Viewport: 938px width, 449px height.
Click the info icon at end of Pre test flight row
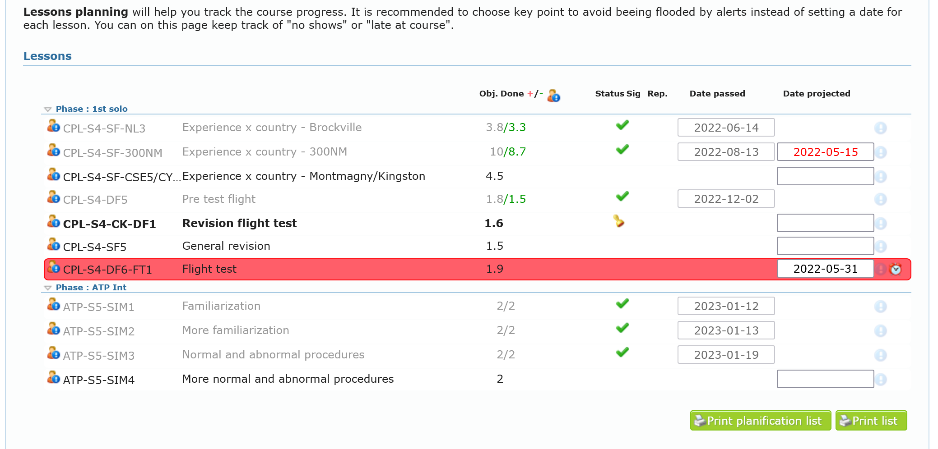880,199
